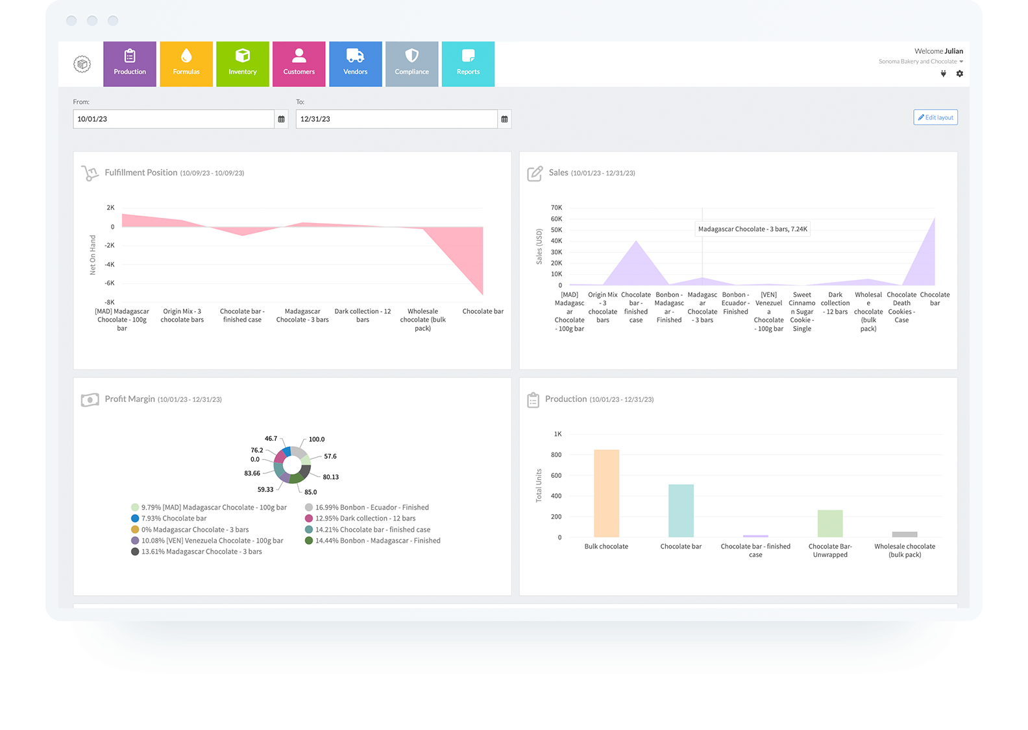
Task: Open the From date calendar picker
Action: pos(282,119)
